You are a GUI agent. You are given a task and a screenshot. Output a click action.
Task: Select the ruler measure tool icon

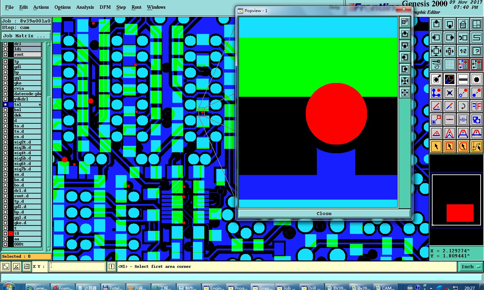[463, 79]
